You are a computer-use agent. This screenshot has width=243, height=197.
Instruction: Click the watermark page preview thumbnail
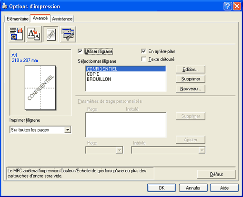[40, 88]
